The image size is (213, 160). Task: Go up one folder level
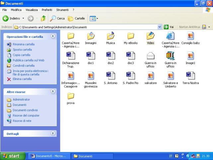(43, 18)
